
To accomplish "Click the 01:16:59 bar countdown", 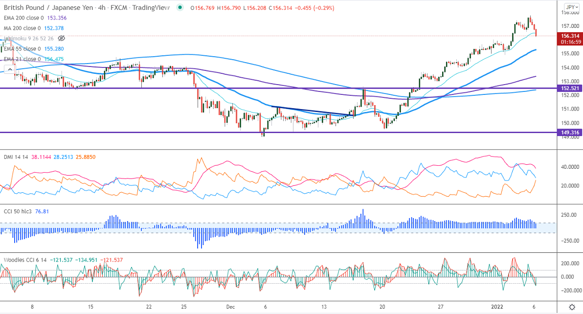I will coord(571,42).
